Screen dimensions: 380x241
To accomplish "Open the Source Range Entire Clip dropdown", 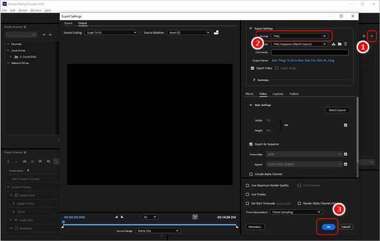I will tap(158, 231).
